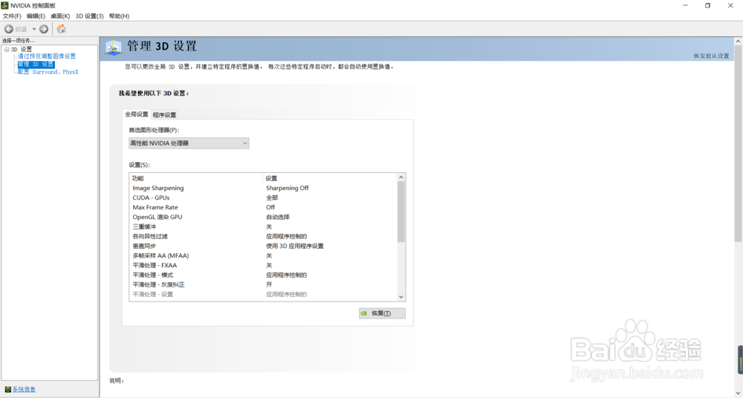Screen dimensions: 743x398
Task: Open the Home icon in toolbar
Action: click(x=61, y=30)
